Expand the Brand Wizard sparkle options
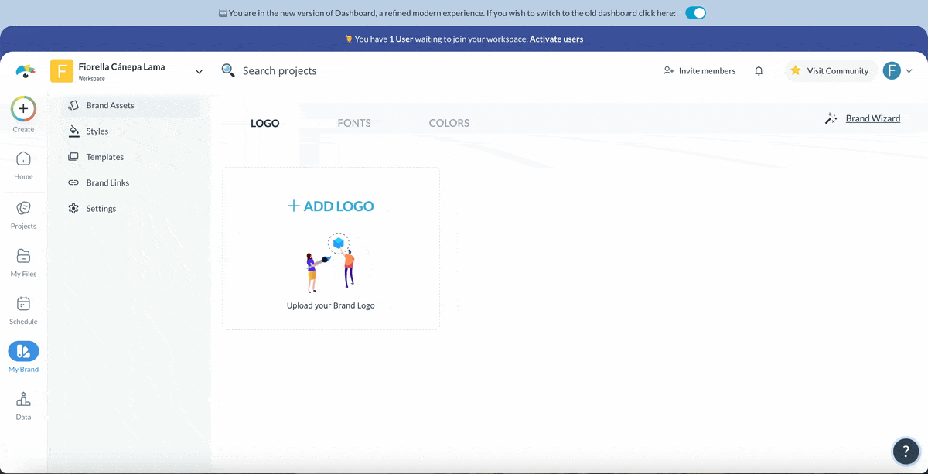Viewport: 928px width, 474px height. (831, 118)
